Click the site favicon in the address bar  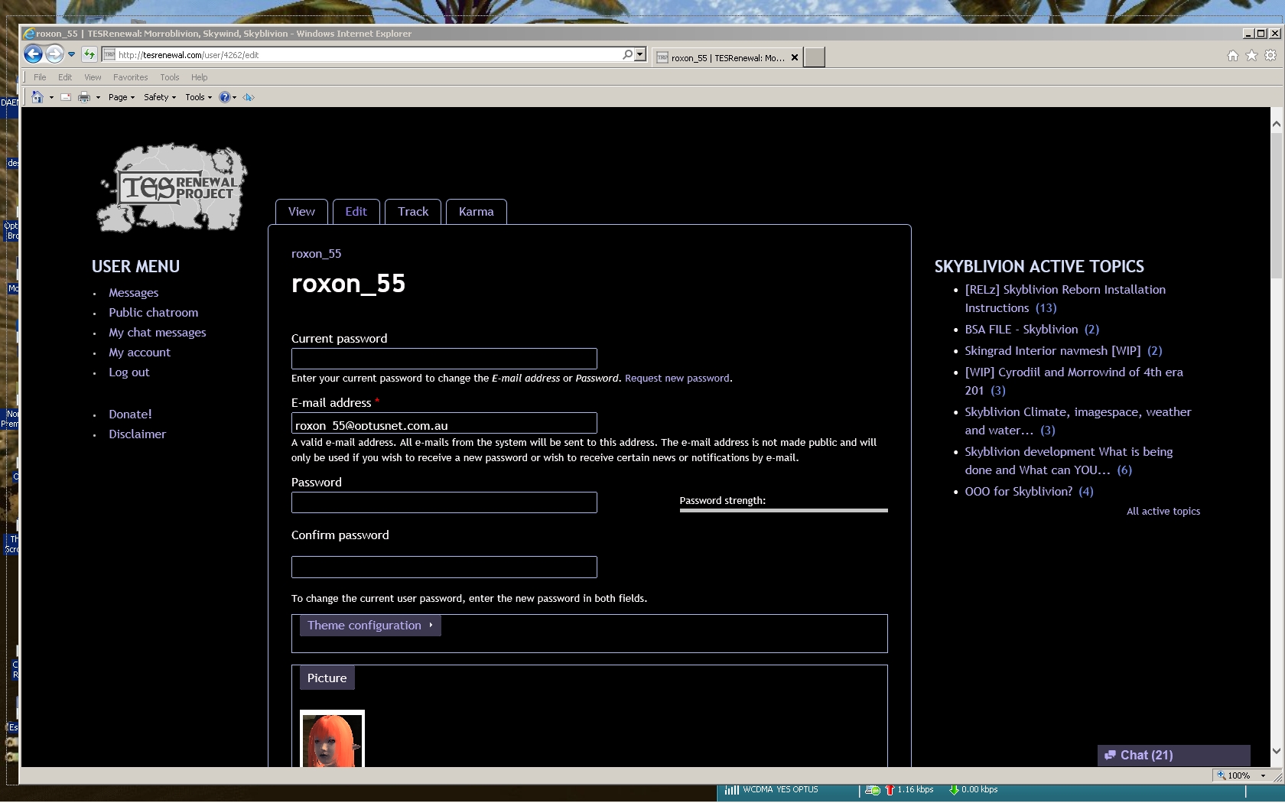click(x=109, y=54)
